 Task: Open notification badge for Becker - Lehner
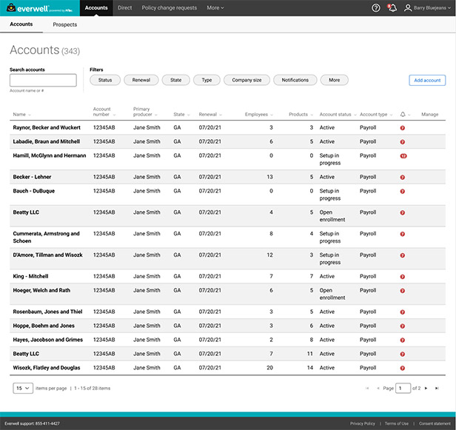pyautogui.click(x=403, y=178)
